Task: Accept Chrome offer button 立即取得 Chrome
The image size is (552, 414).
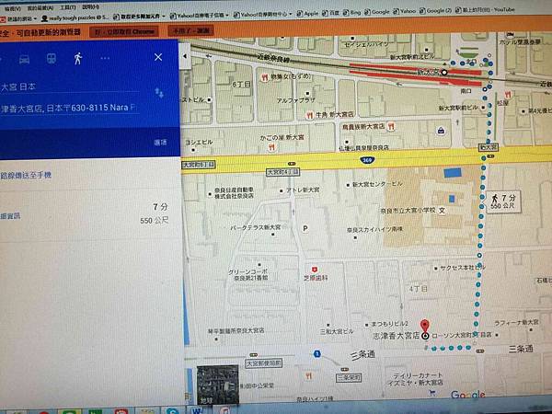Action: 124,31
